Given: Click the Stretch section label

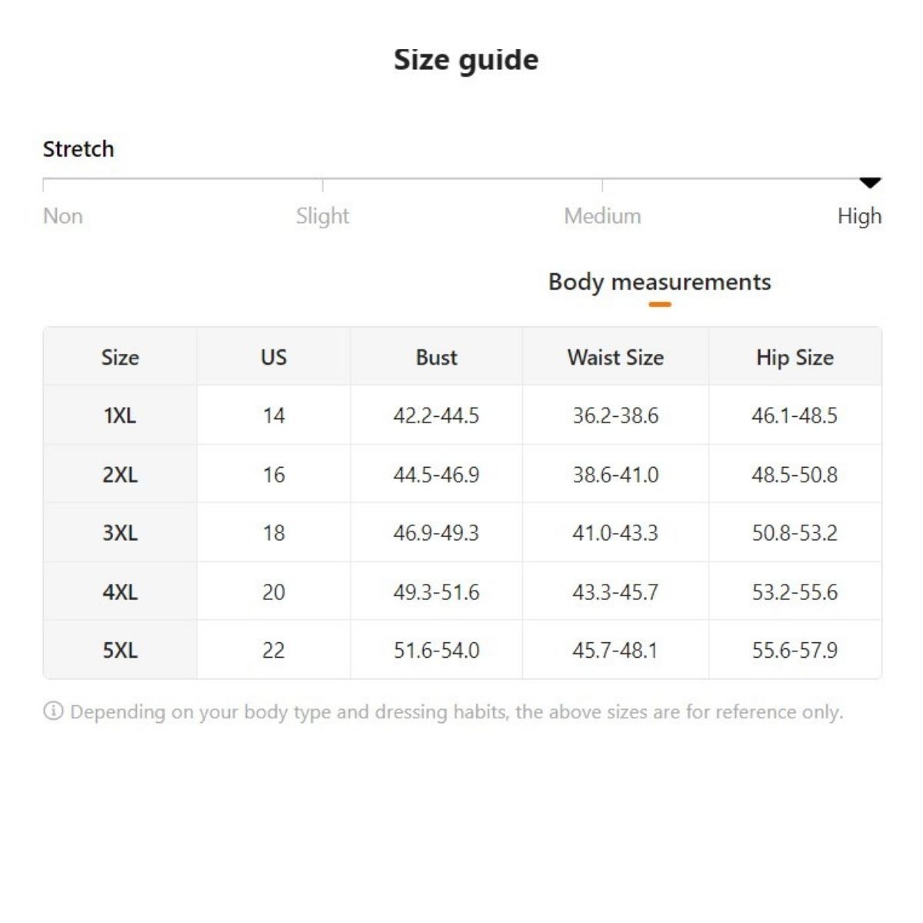Looking at the screenshot, I should pos(78,149).
